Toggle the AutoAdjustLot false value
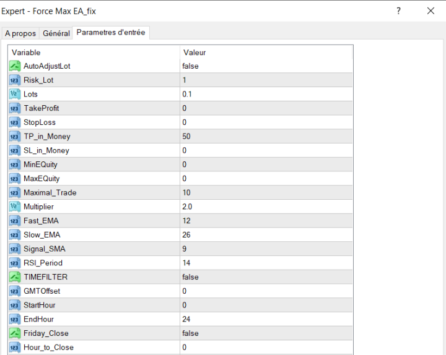This screenshot has width=446, height=355. click(x=191, y=66)
